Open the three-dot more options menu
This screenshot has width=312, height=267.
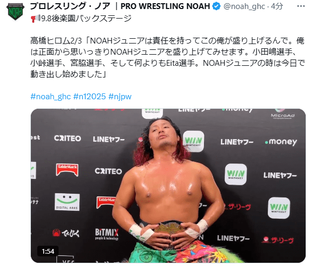[301, 6]
